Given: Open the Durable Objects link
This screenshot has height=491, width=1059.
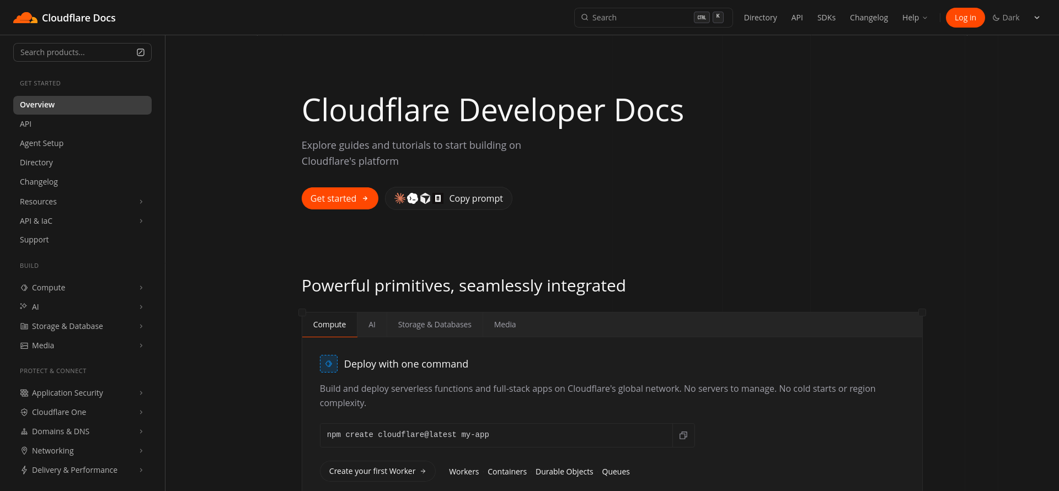Looking at the screenshot, I should [564, 472].
